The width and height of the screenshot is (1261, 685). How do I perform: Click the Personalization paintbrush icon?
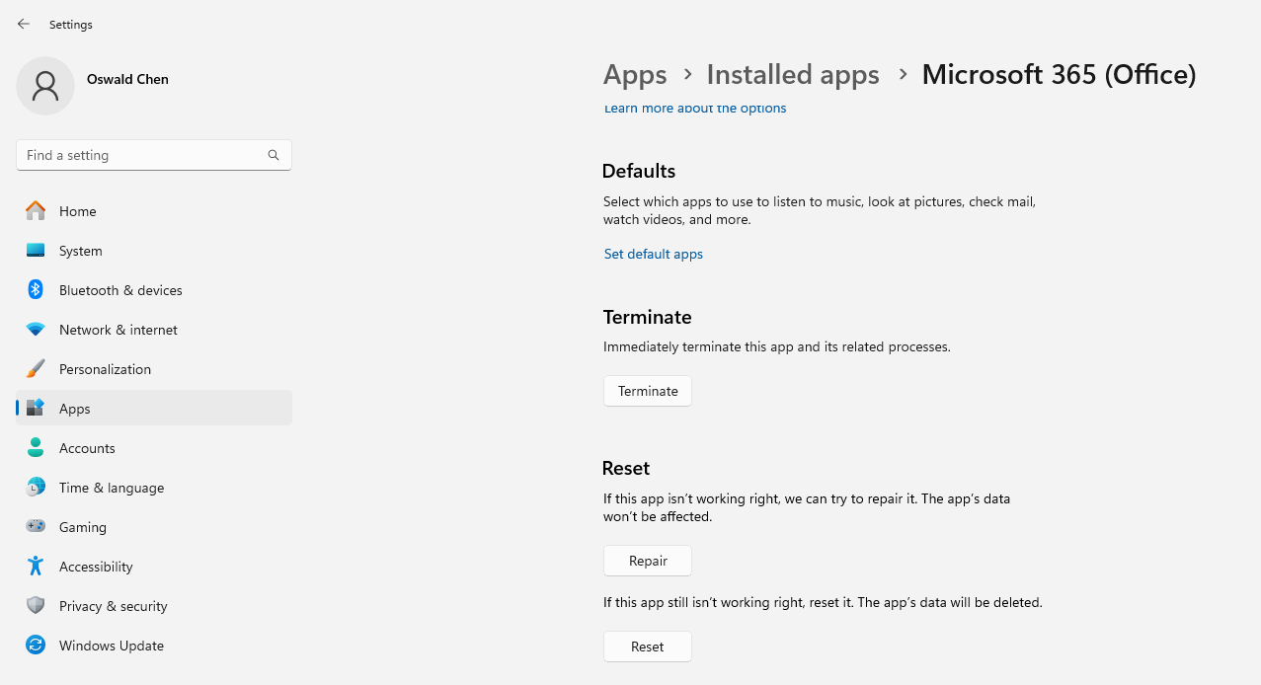[36, 369]
